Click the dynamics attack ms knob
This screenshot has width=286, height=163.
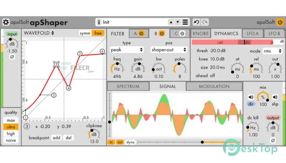click(237, 69)
